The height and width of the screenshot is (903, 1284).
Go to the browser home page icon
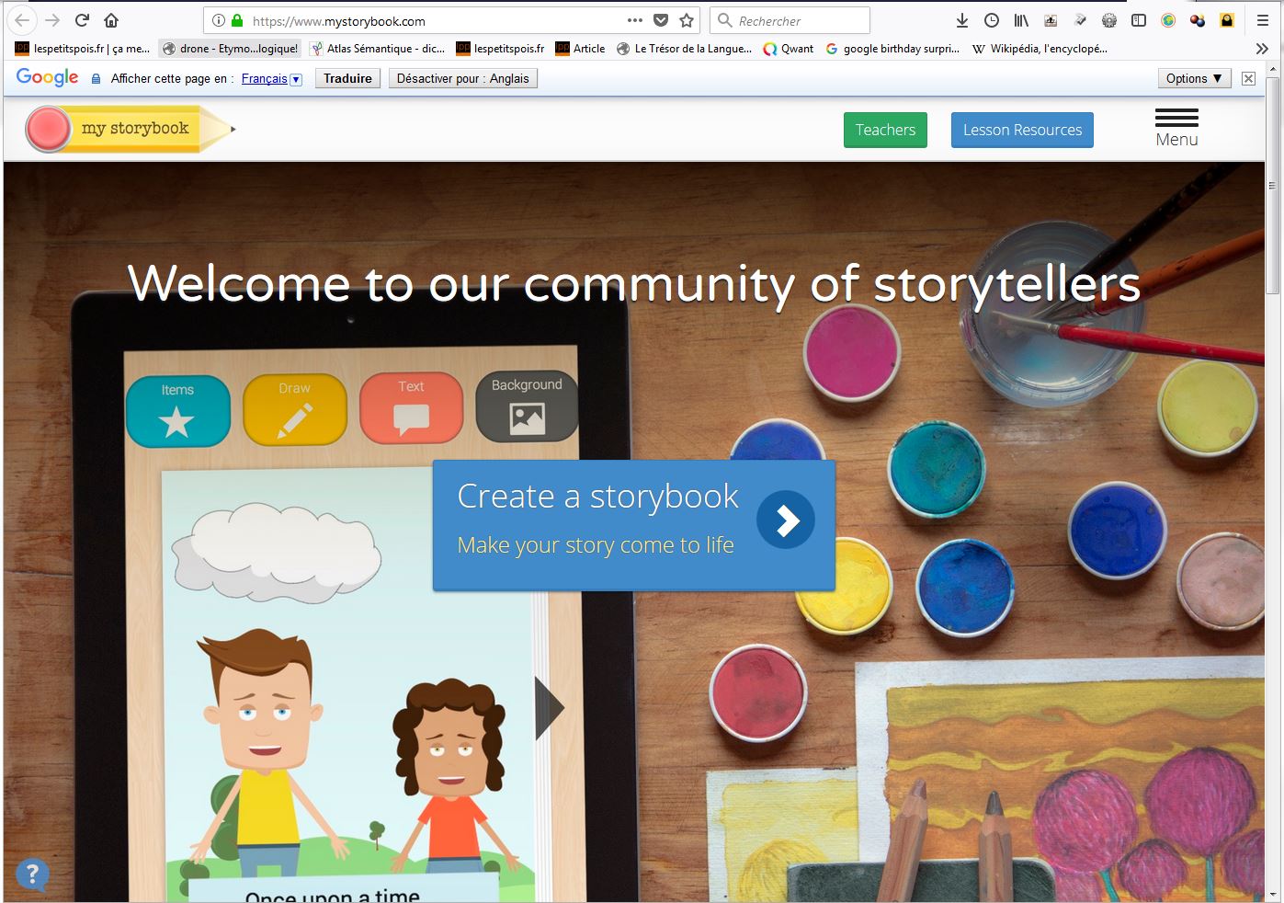[x=111, y=20]
